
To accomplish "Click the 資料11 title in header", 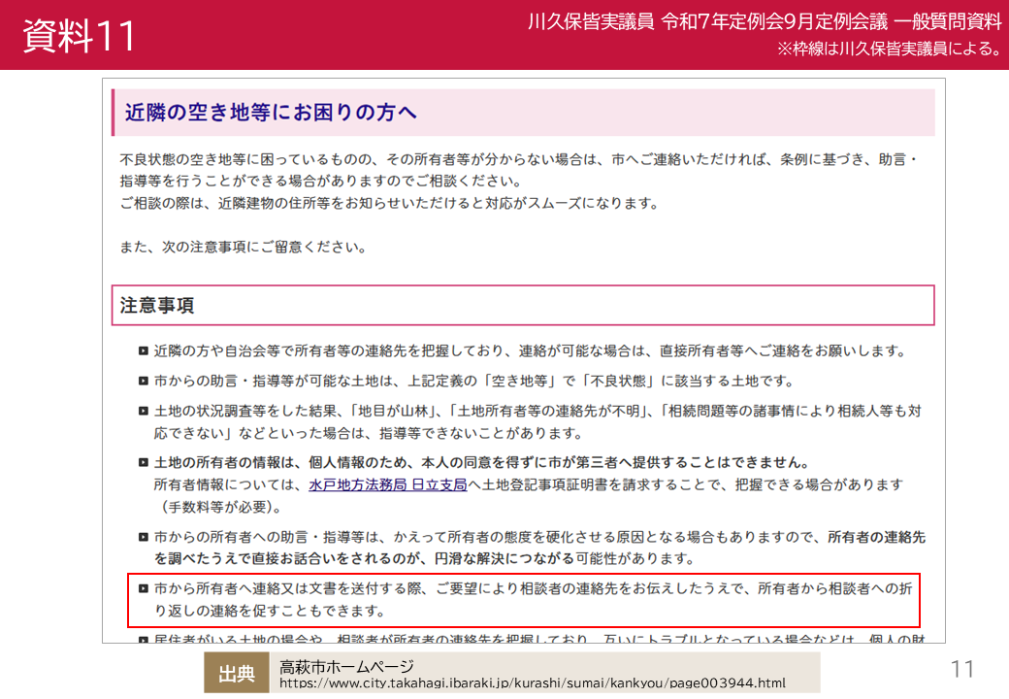I will 80,35.
